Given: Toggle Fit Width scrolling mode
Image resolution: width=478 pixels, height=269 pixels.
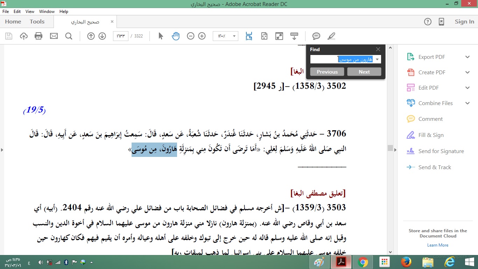Looking at the screenshot, I should tap(249, 36).
